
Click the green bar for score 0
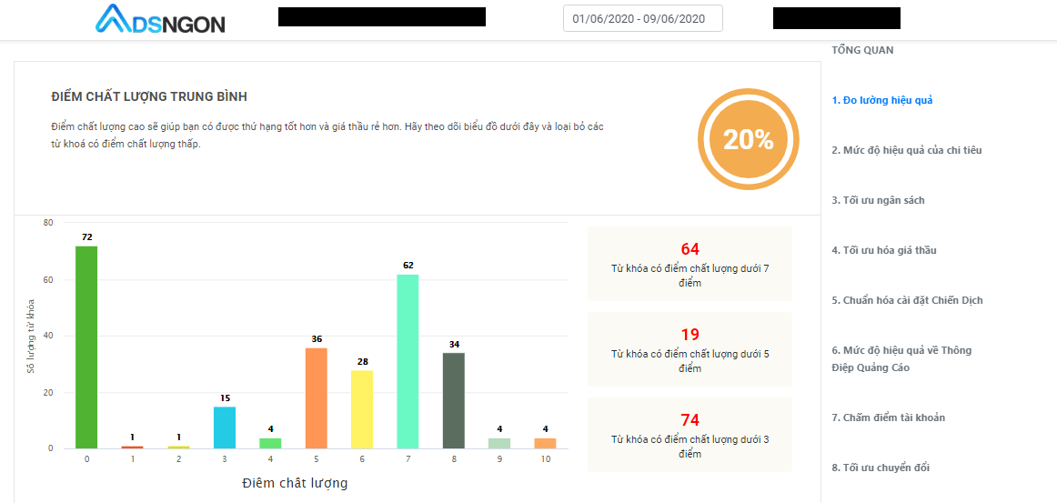86,347
